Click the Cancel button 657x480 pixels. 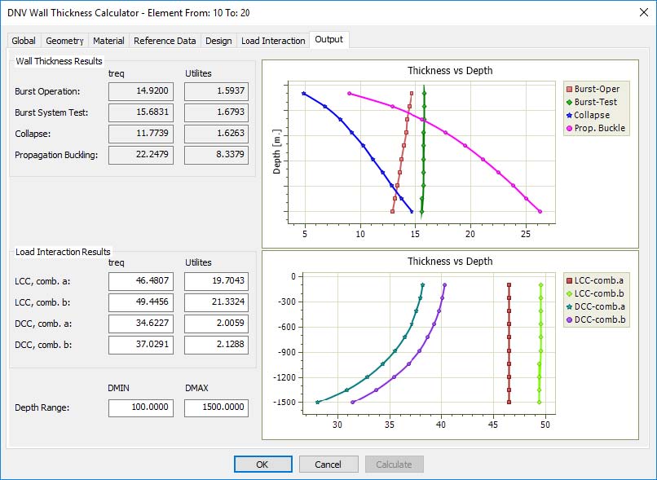click(x=328, y=464)
